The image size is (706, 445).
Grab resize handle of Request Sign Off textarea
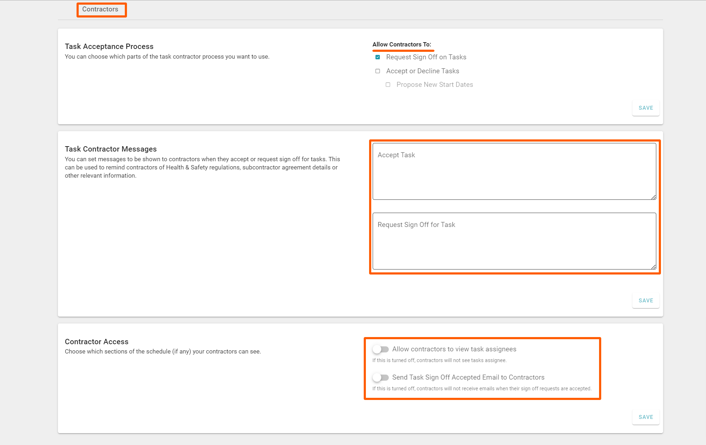click(x=653, y=267)
